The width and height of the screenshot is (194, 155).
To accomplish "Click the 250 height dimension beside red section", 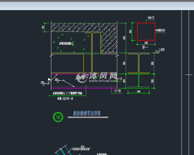I will [130, 32].
